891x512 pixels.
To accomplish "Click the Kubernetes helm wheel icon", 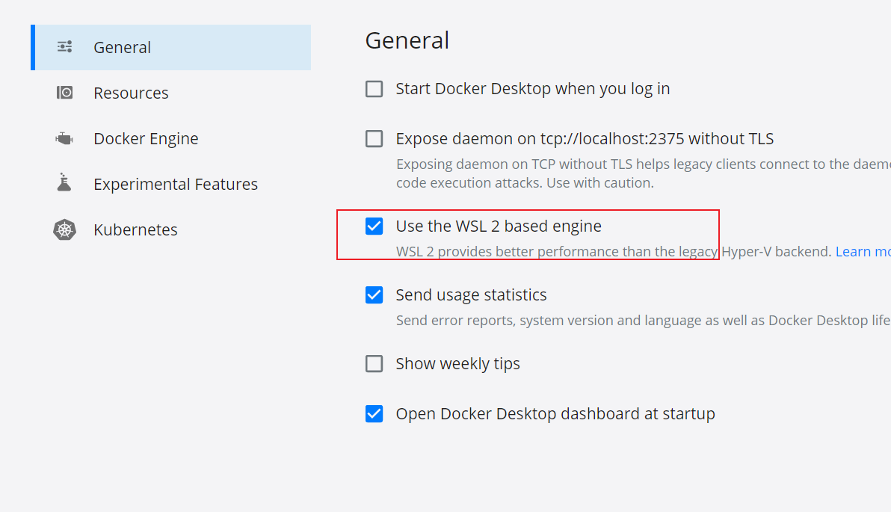I will tap(65, 229).
